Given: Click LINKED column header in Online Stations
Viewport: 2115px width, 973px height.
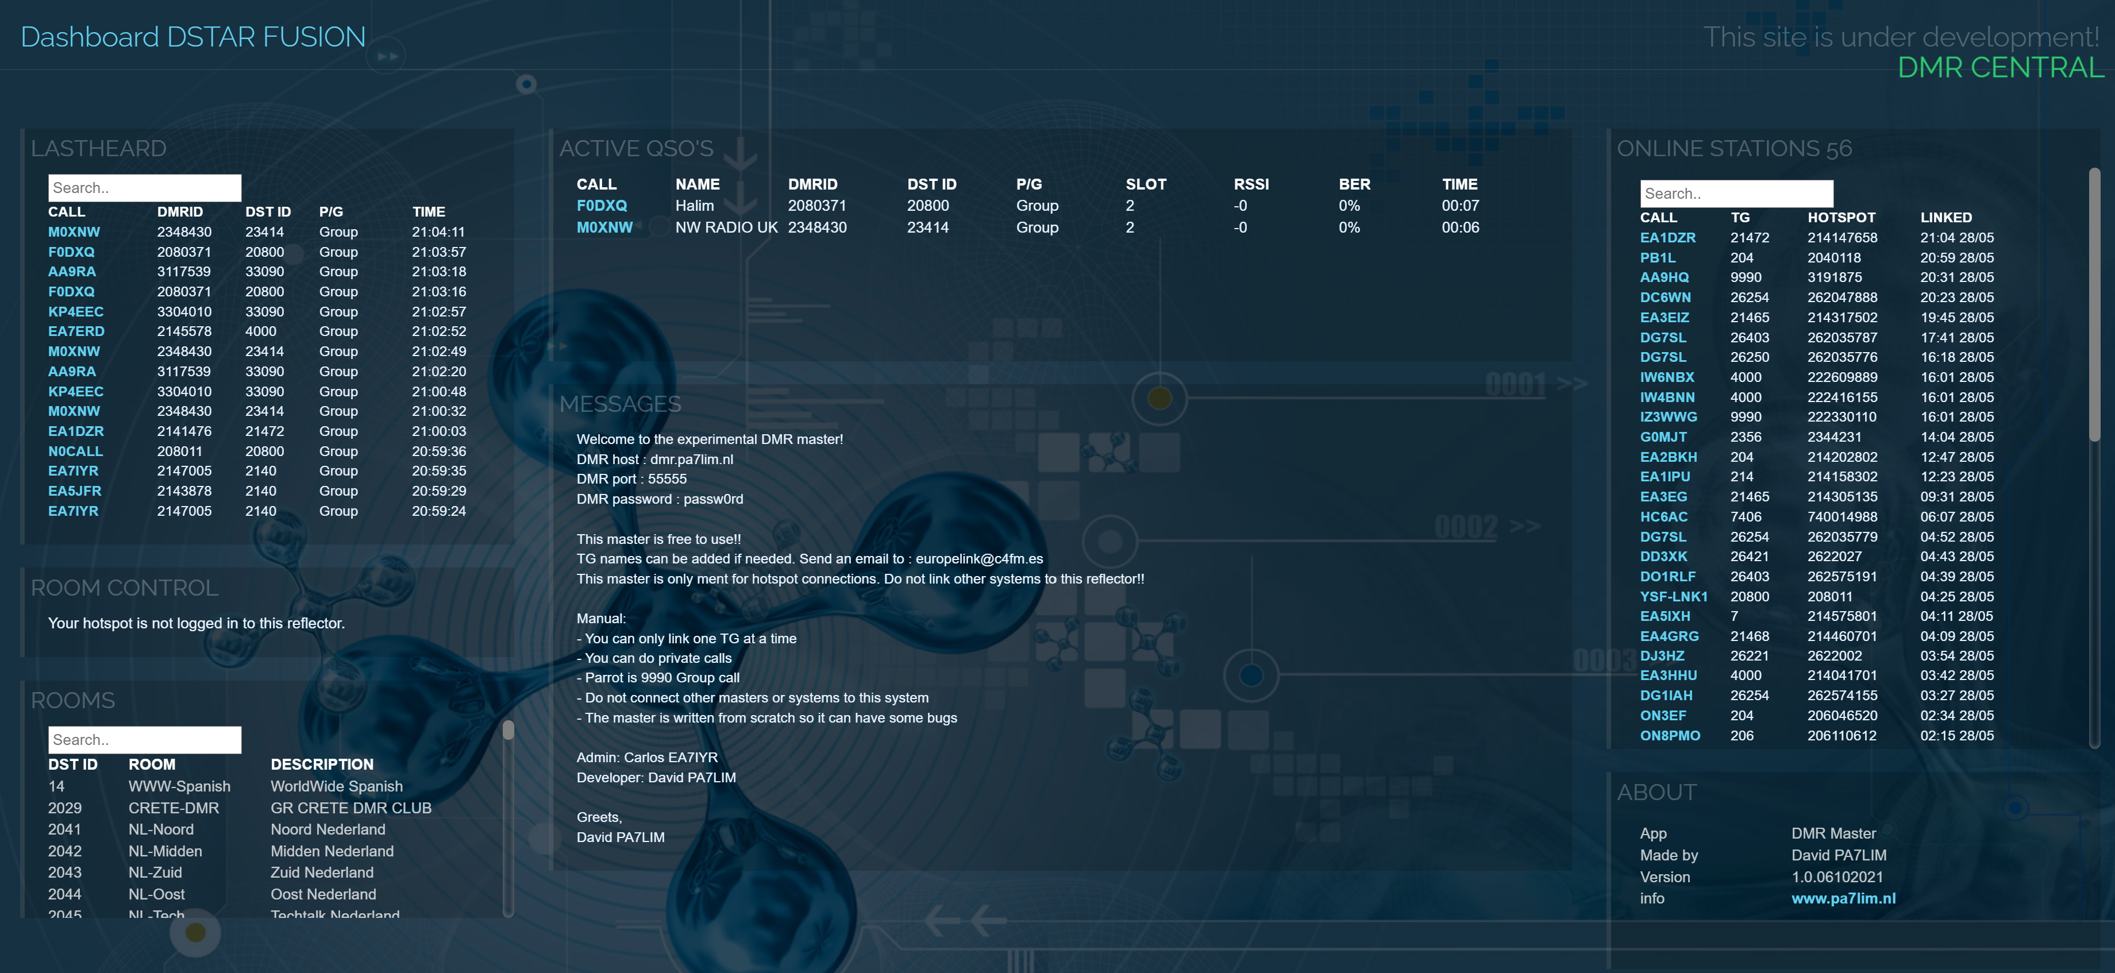Looking at the screenshot, I should (x=1945, y=218).
